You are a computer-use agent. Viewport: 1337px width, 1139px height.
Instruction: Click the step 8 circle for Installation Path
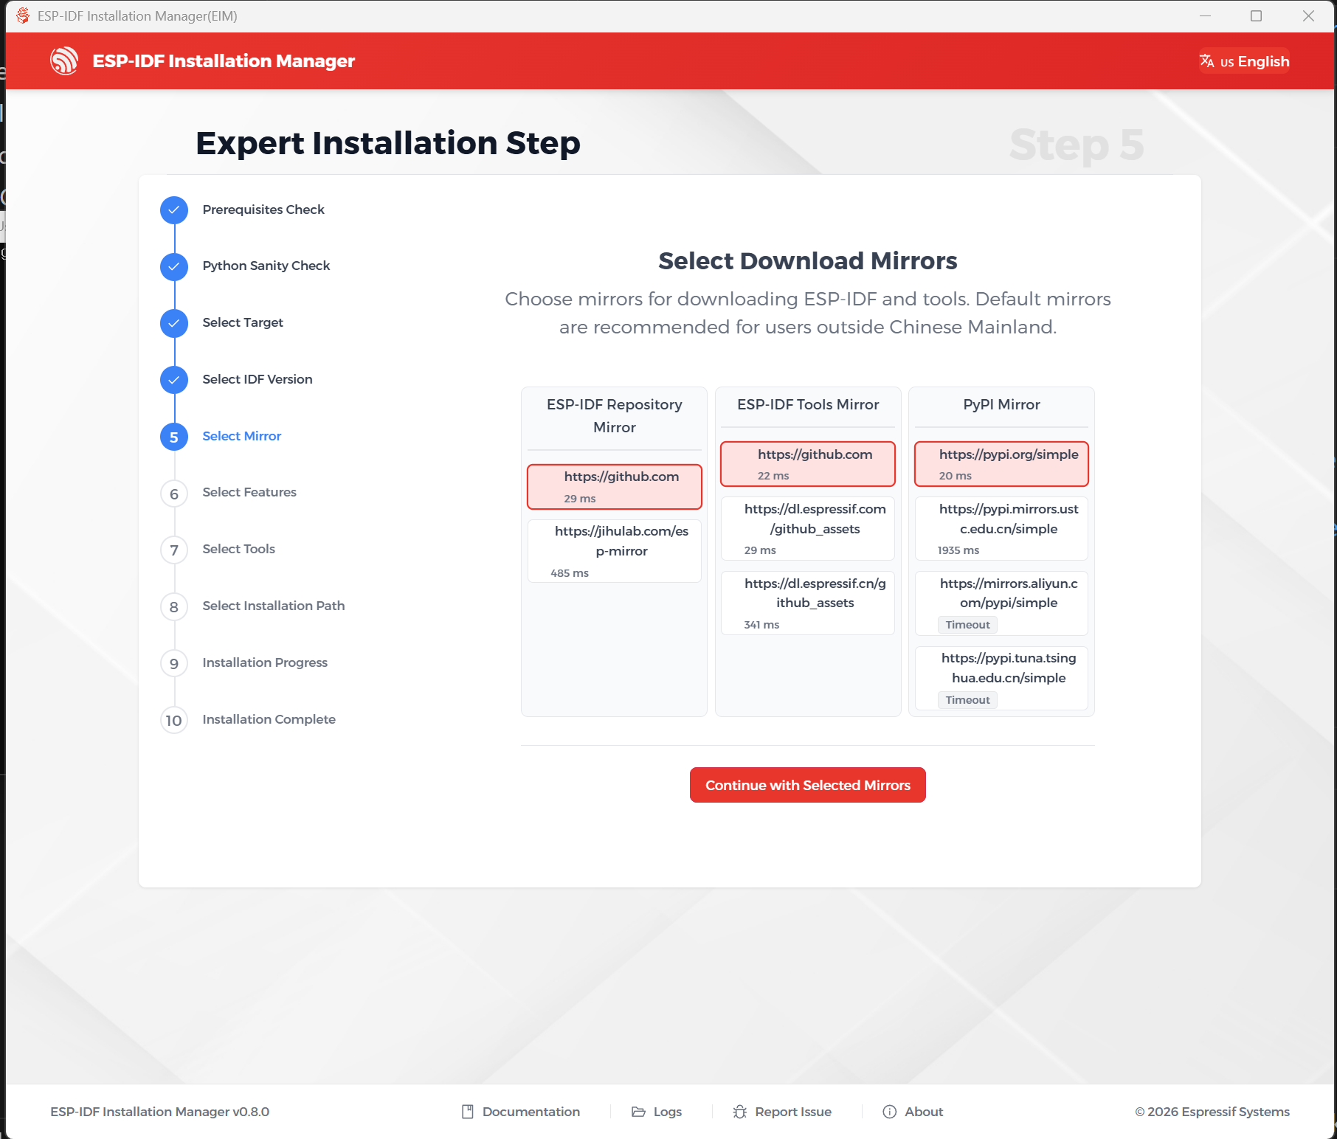(174, 606)
